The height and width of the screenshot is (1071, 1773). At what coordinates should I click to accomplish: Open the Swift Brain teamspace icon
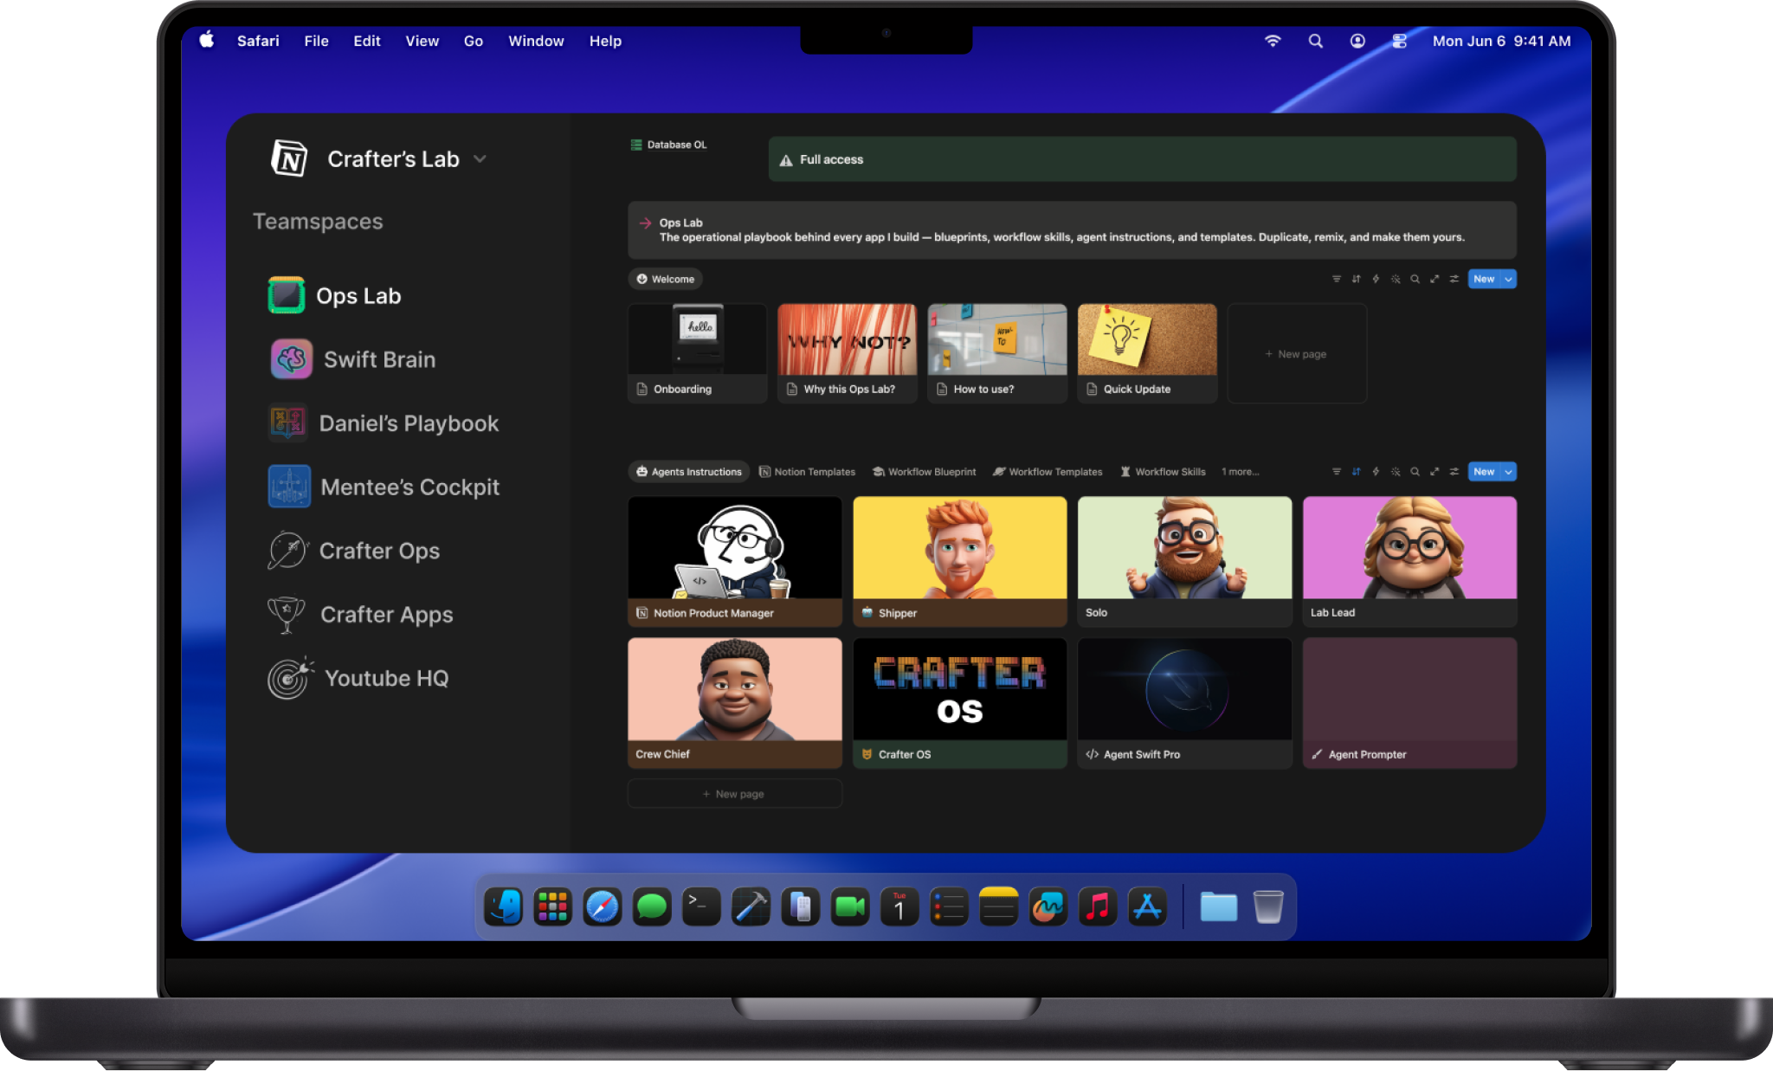[292, 359]
